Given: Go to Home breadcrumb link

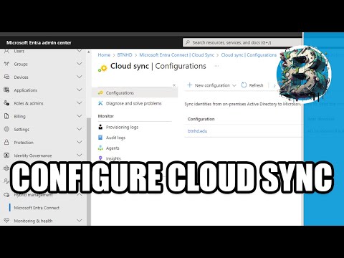Looking at the screenshot, I should (104, 55).
